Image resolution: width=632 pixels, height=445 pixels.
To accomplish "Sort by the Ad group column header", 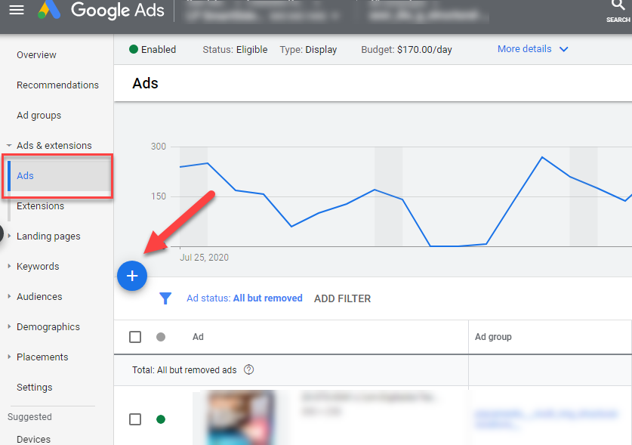I will pyautogui.click(x=493, y=337).
